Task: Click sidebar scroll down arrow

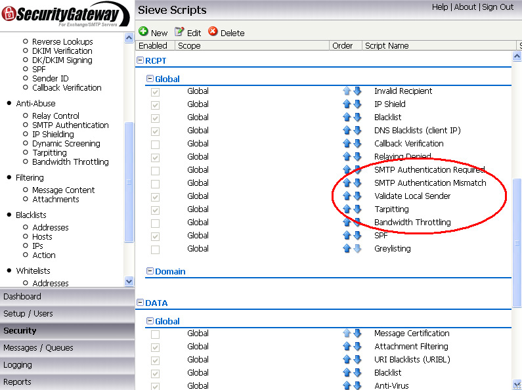Action: [129, 282]
